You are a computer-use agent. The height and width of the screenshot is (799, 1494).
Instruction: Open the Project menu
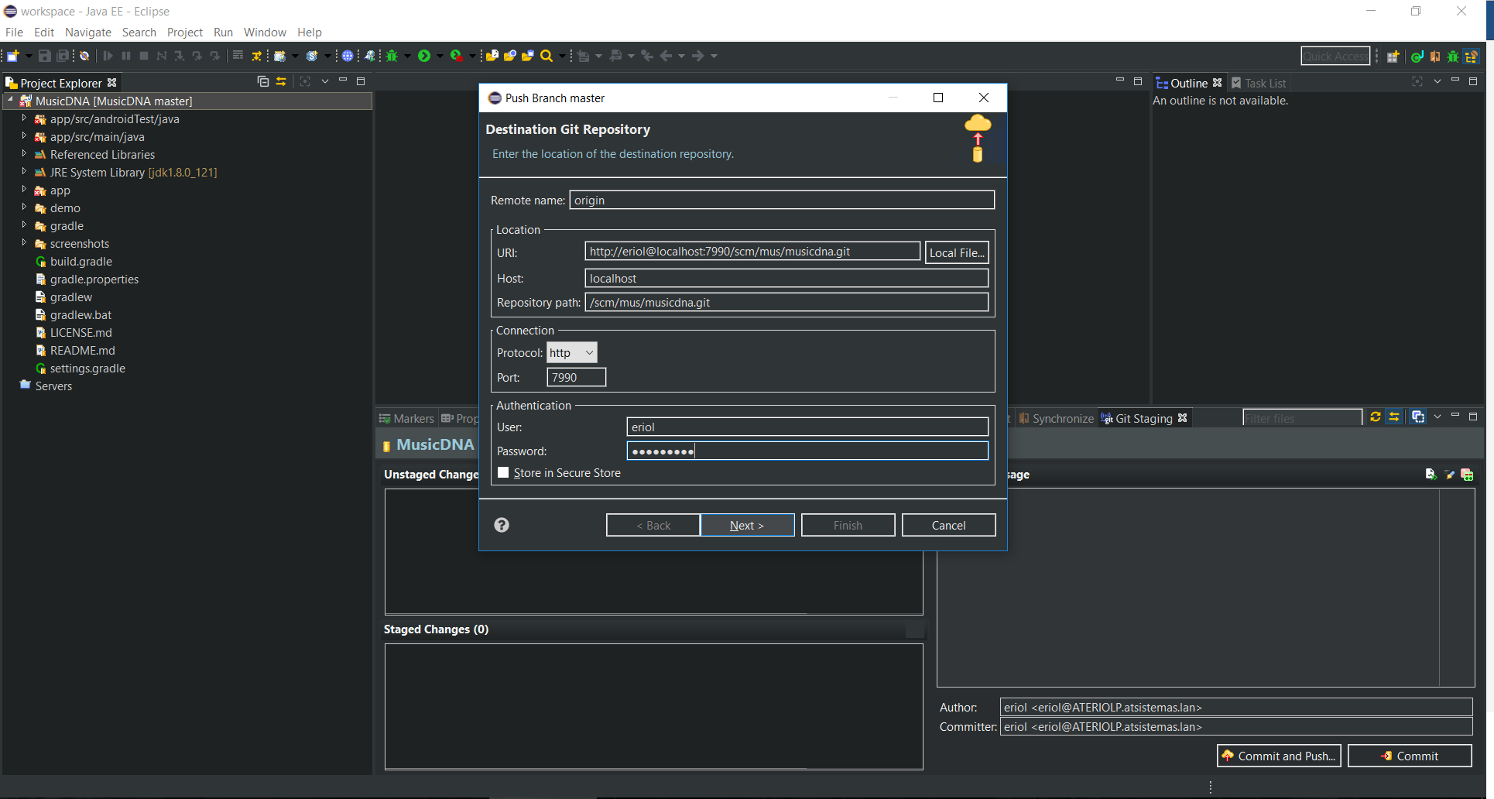click(185, 33)
